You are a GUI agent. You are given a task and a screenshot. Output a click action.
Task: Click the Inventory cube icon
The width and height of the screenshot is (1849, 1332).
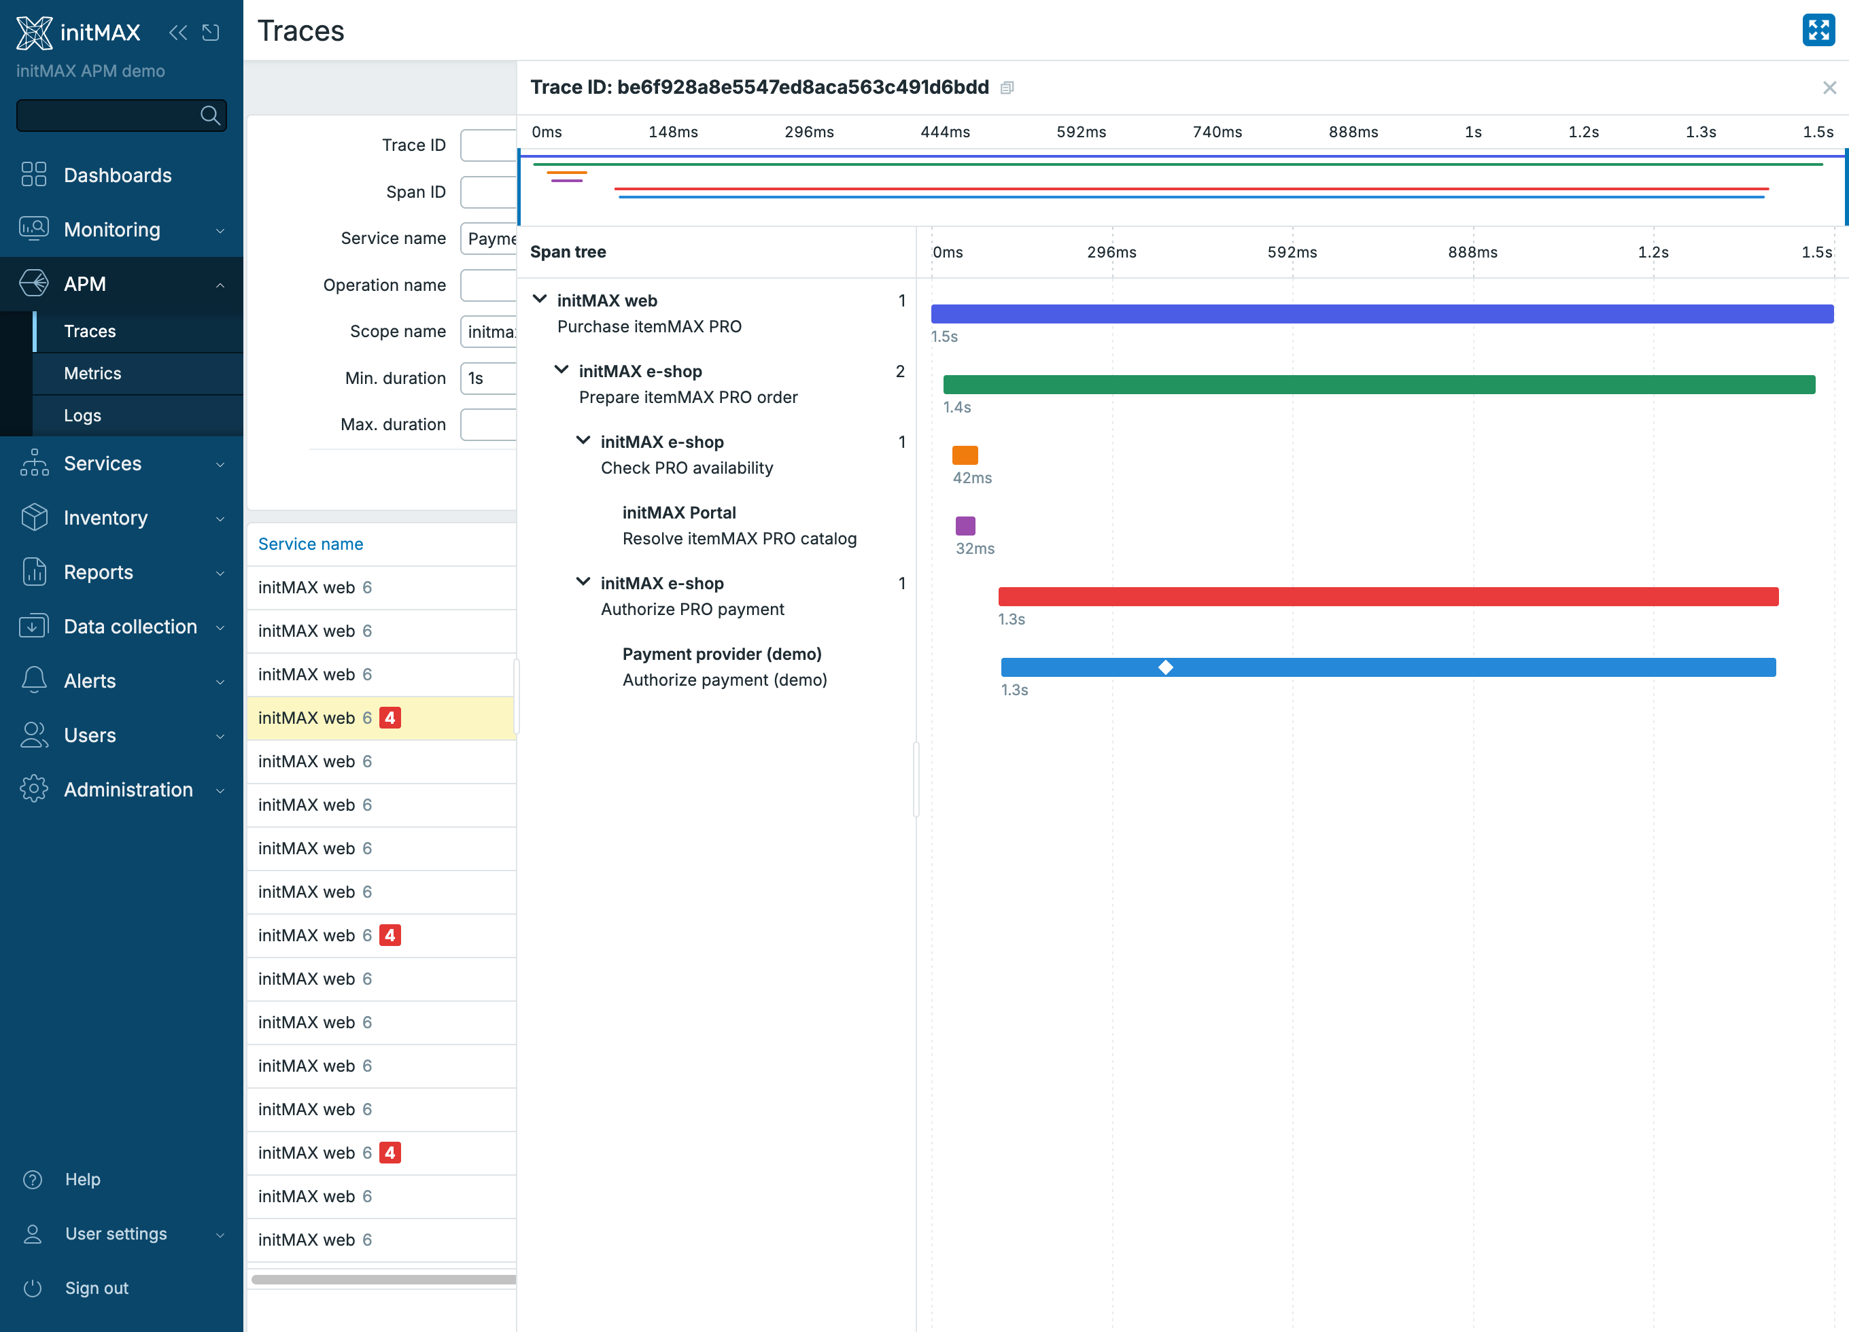pos(33,516)
